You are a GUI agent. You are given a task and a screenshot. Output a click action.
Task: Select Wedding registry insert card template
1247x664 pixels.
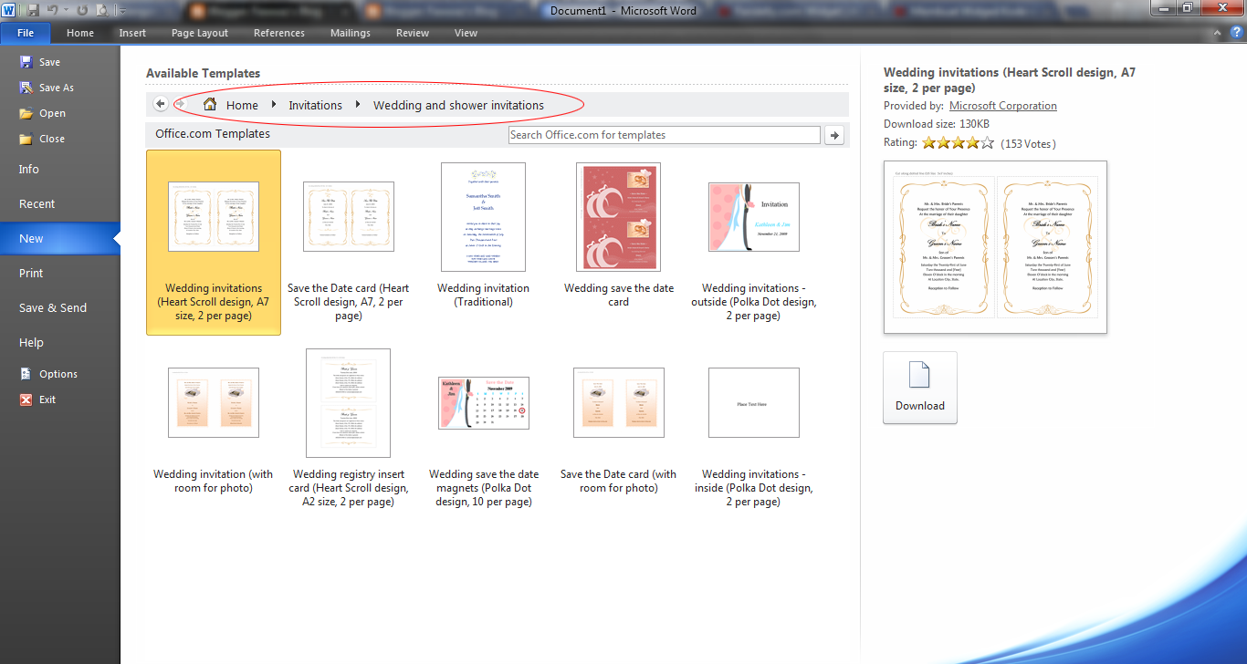pyautogui.click(x=349, y=428)
